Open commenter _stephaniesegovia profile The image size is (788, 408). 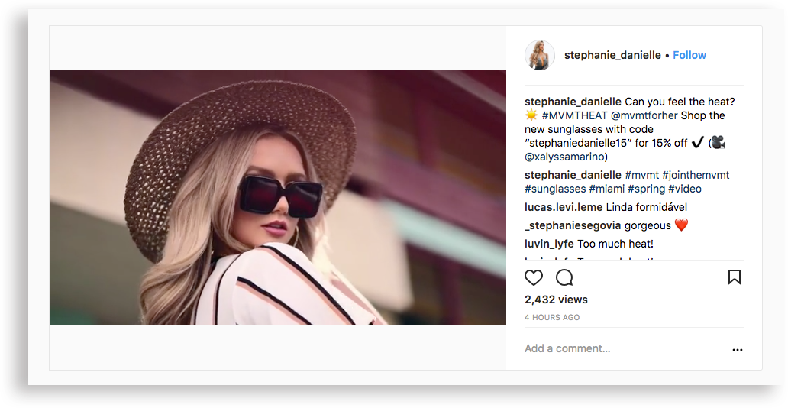click(573, 226)
